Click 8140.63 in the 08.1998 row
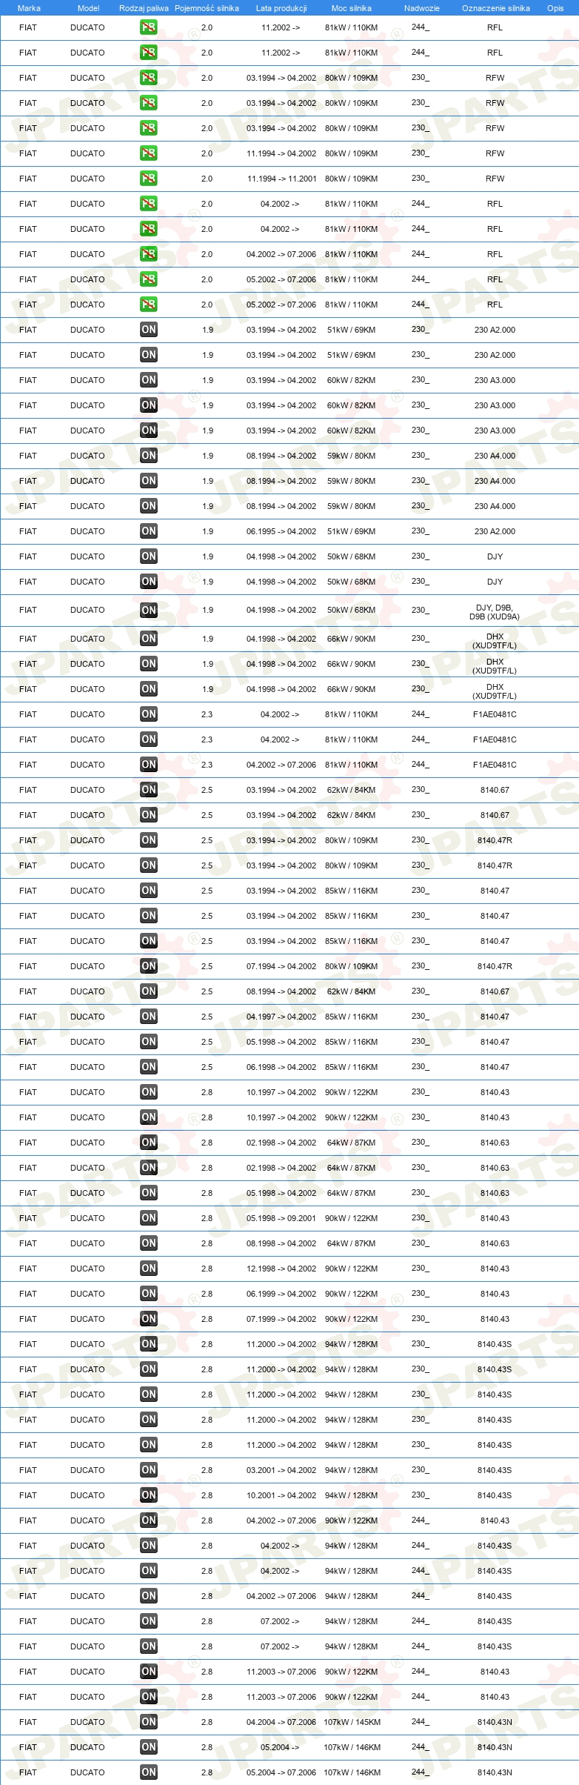 click(x=495, y=1243)
